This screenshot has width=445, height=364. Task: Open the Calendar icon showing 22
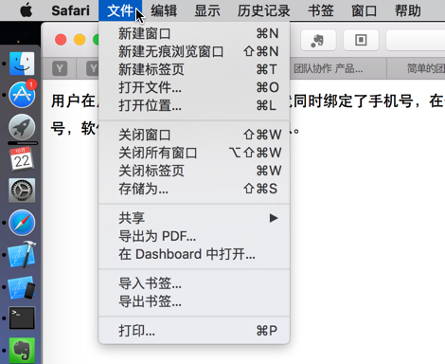coord(22,158)
